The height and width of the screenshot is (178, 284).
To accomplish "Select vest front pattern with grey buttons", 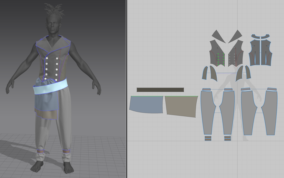I will pos(236,54).
